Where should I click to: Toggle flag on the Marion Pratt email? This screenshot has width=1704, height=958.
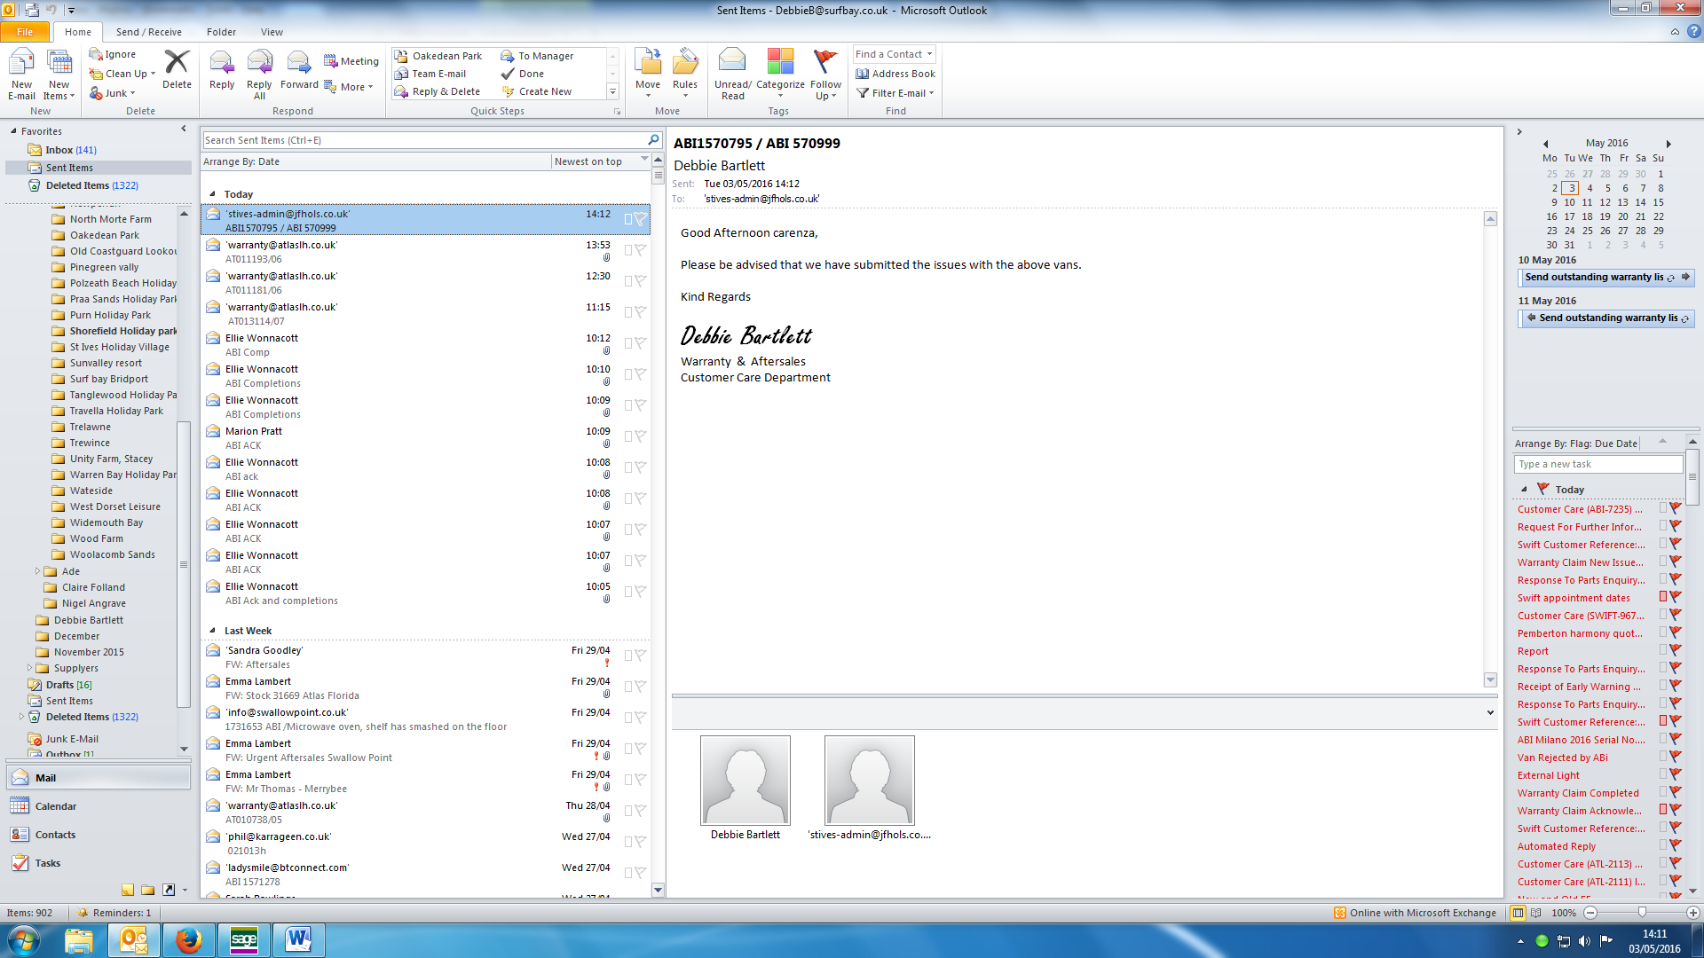[x=640, y=436]
